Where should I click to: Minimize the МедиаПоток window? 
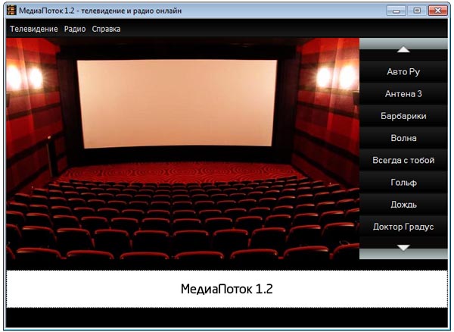tap(396, 11)
